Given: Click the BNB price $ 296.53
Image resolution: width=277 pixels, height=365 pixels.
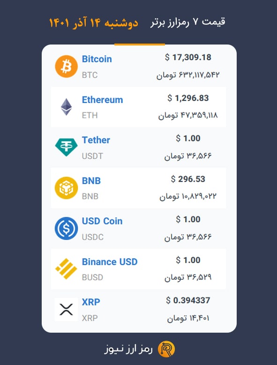Looking at the screenshot, I should point(188,179).
